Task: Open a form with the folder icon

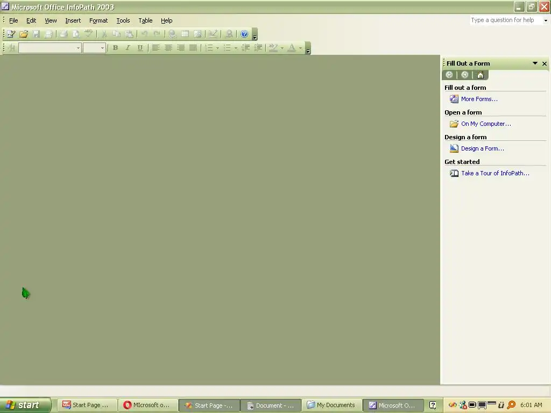Action: pyautogui.click(x=24, y=34)
